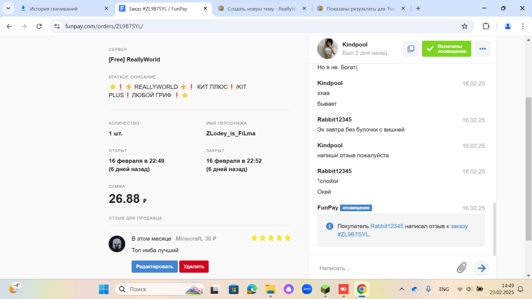Open notifications bell in tray
This screenshot has width=532, height=299.
521,289
